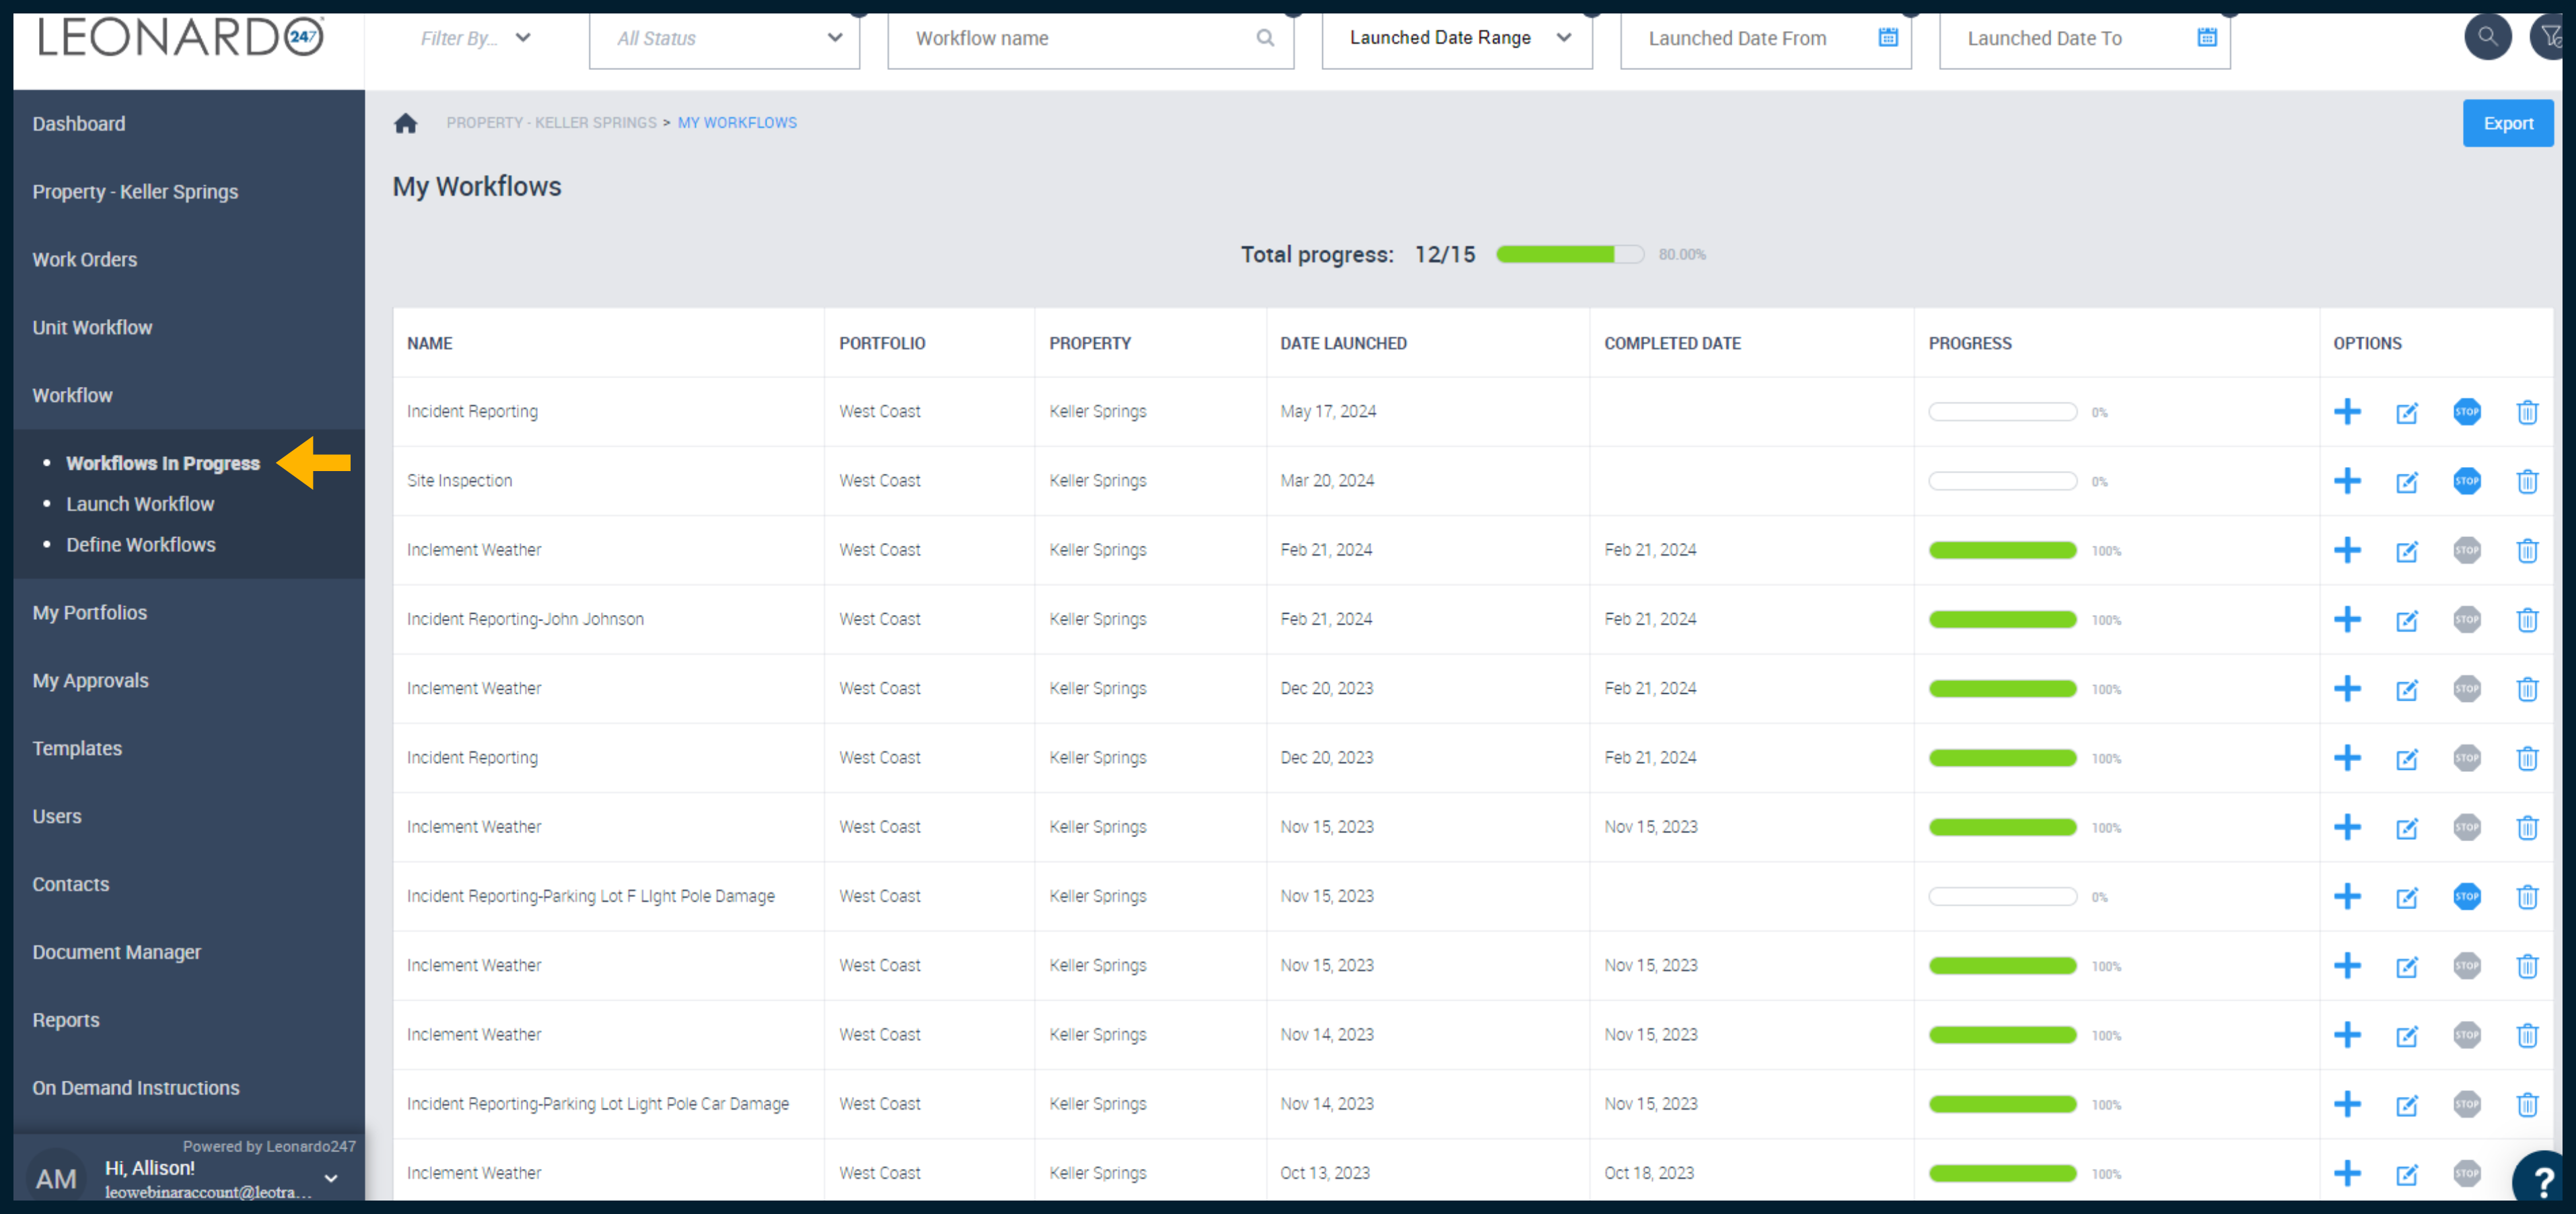The image size is (2576, 1214).
Task: Open Contacts page
Action: [x=71, y=885]
